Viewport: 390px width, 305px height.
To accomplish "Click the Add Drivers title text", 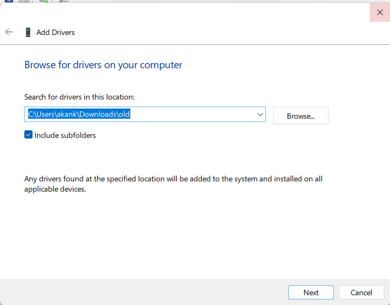I will (x=56, y=33).
